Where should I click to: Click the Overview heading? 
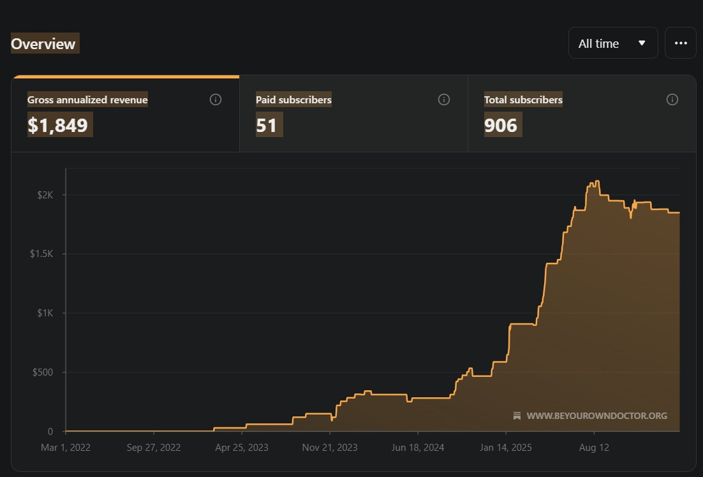[45, 43]
